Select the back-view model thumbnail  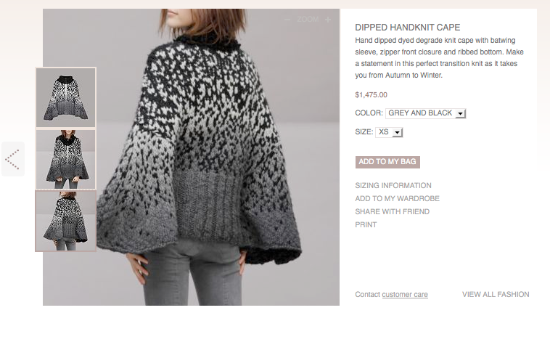pyautogui.click(x=65, y=221)
